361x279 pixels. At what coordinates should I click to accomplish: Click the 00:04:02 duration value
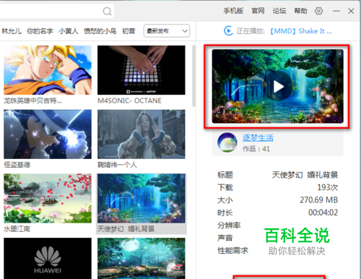pyautogui.click(x=323, y=213)
